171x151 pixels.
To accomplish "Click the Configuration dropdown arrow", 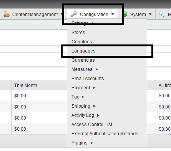I will 113,14.
